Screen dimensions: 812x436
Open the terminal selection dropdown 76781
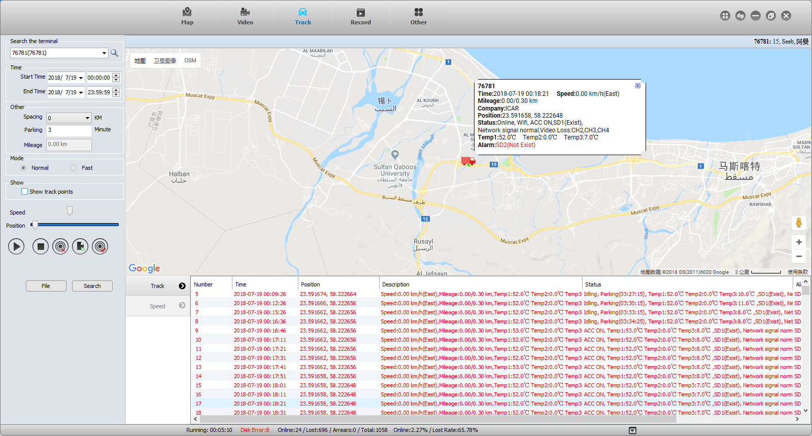[104, 53]
